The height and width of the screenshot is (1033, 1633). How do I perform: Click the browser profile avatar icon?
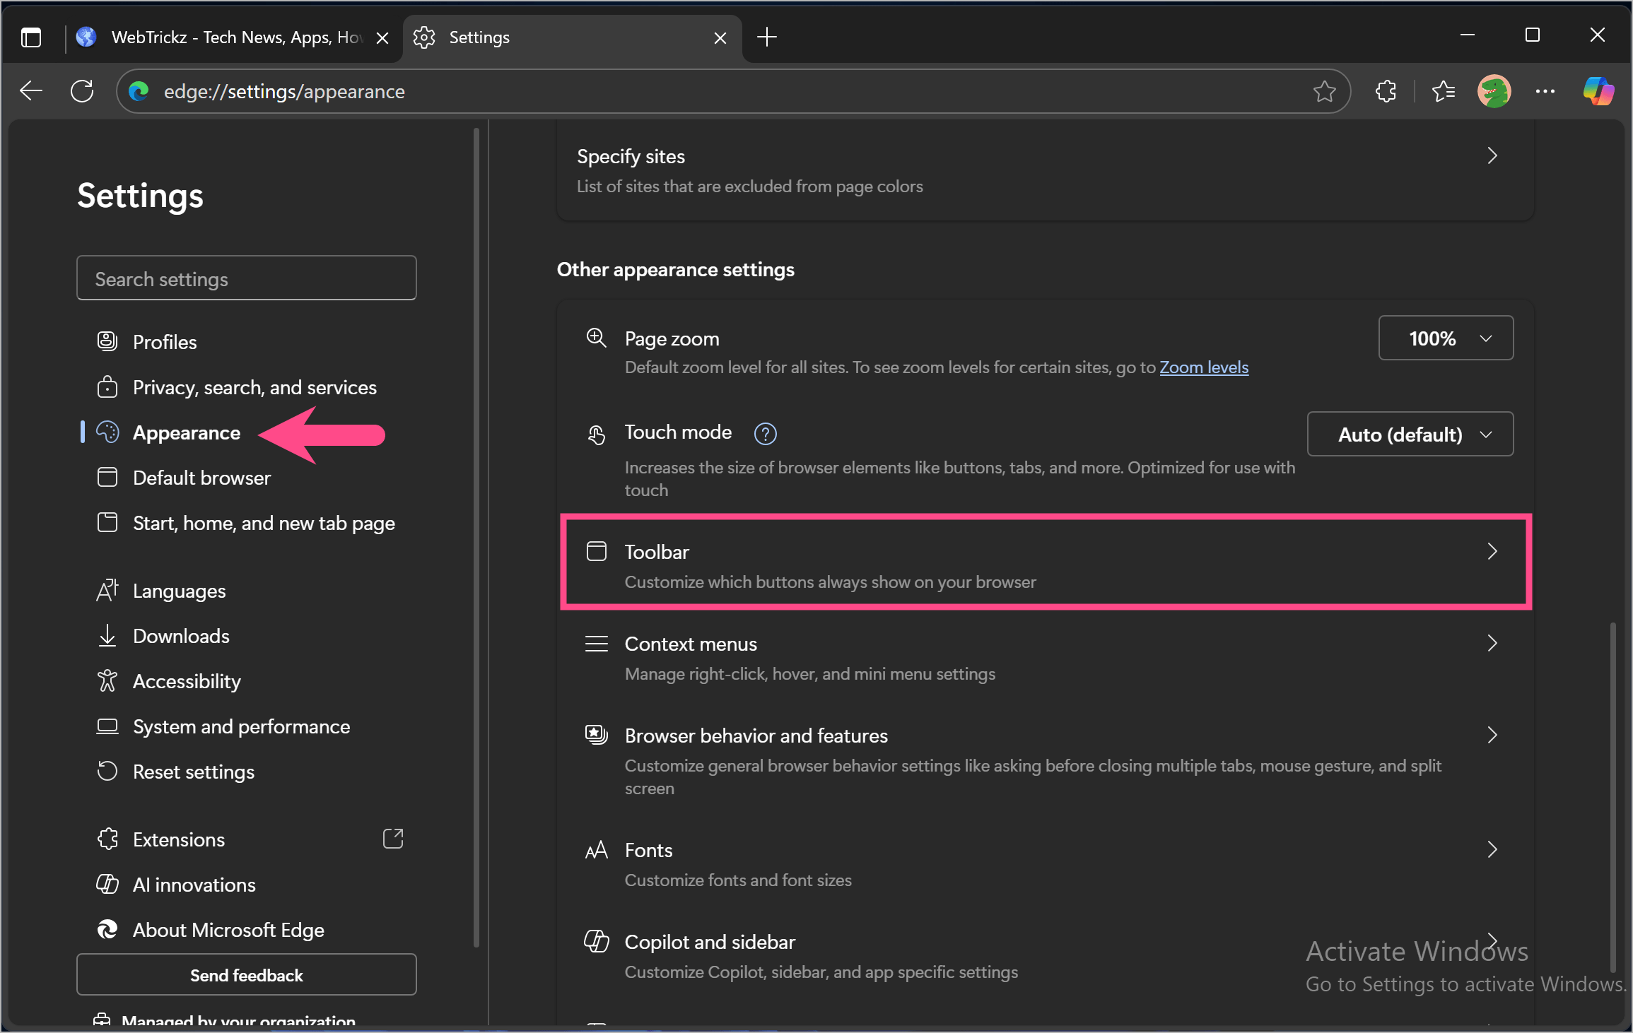click(1494, 90)
